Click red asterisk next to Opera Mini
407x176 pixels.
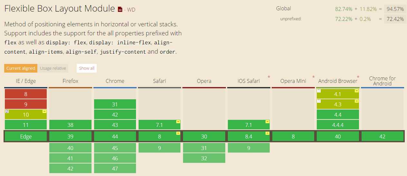[x=313, y=77]
